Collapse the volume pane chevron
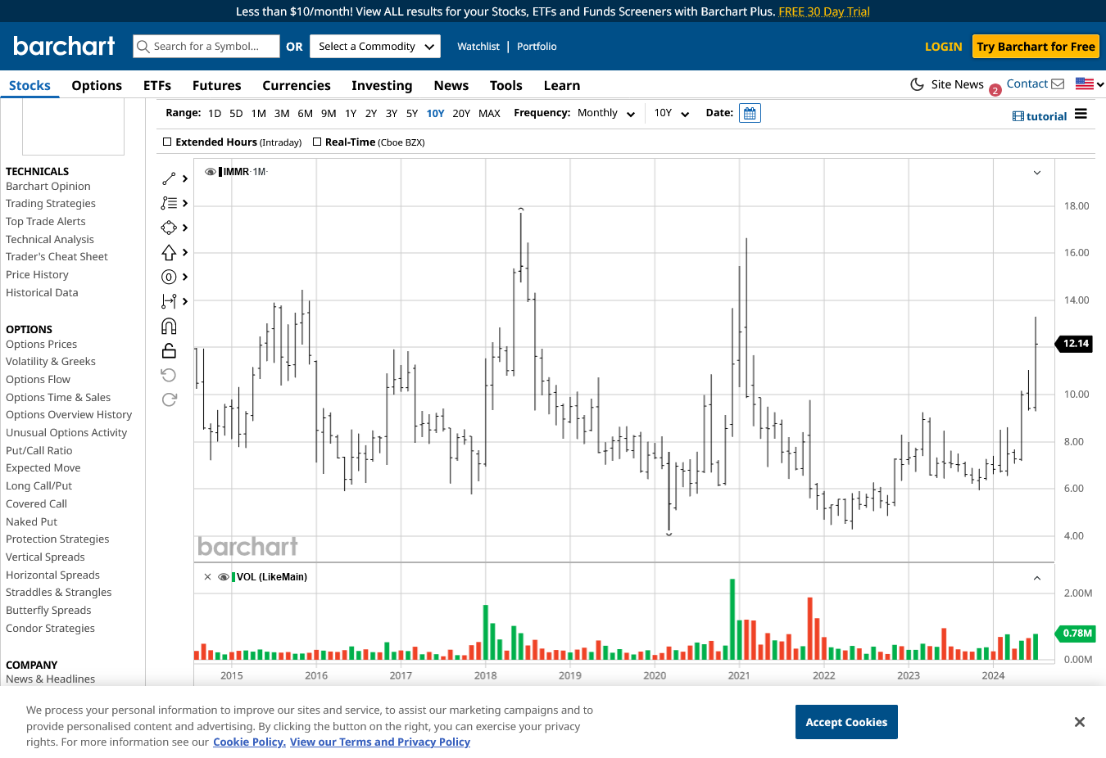The height and width of the screenshot is (758, 1106). pyautogui.click(x=1037, y=578)
